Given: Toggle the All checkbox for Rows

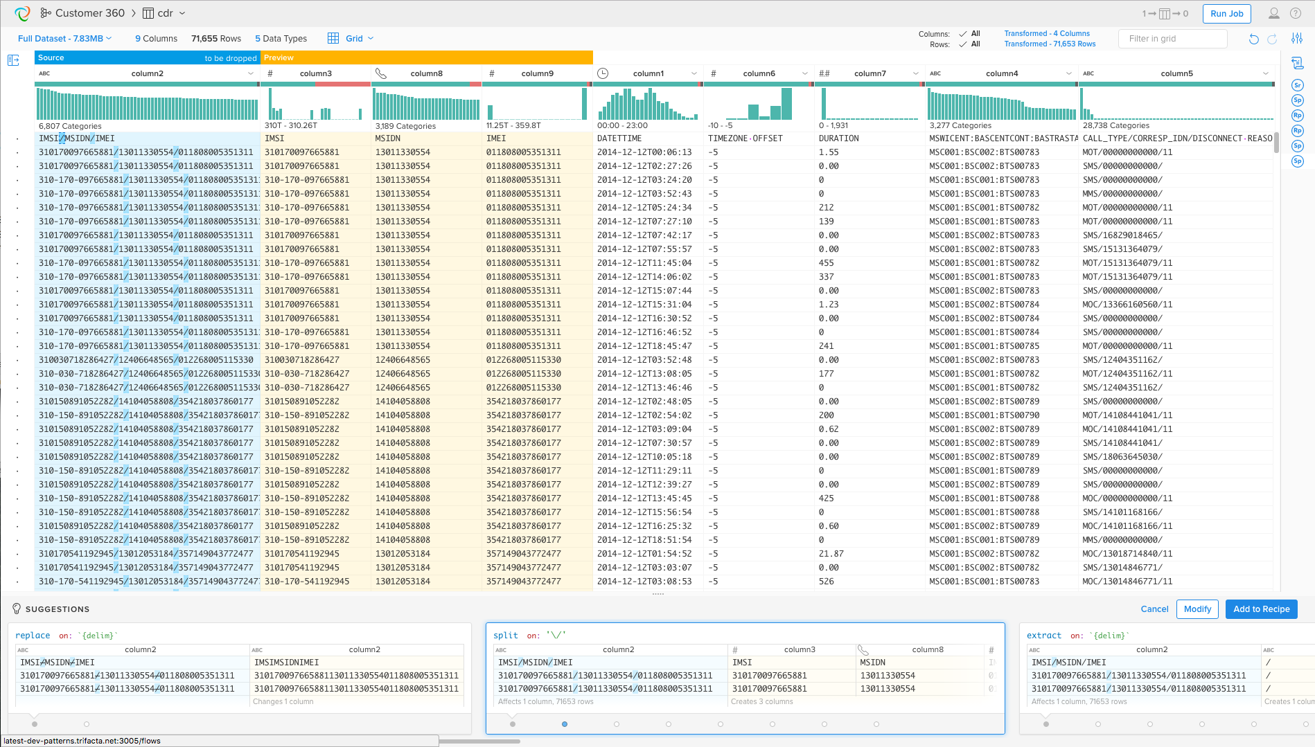Looking at the screenshot, I should pyautogui.click(x=964, y=44).
